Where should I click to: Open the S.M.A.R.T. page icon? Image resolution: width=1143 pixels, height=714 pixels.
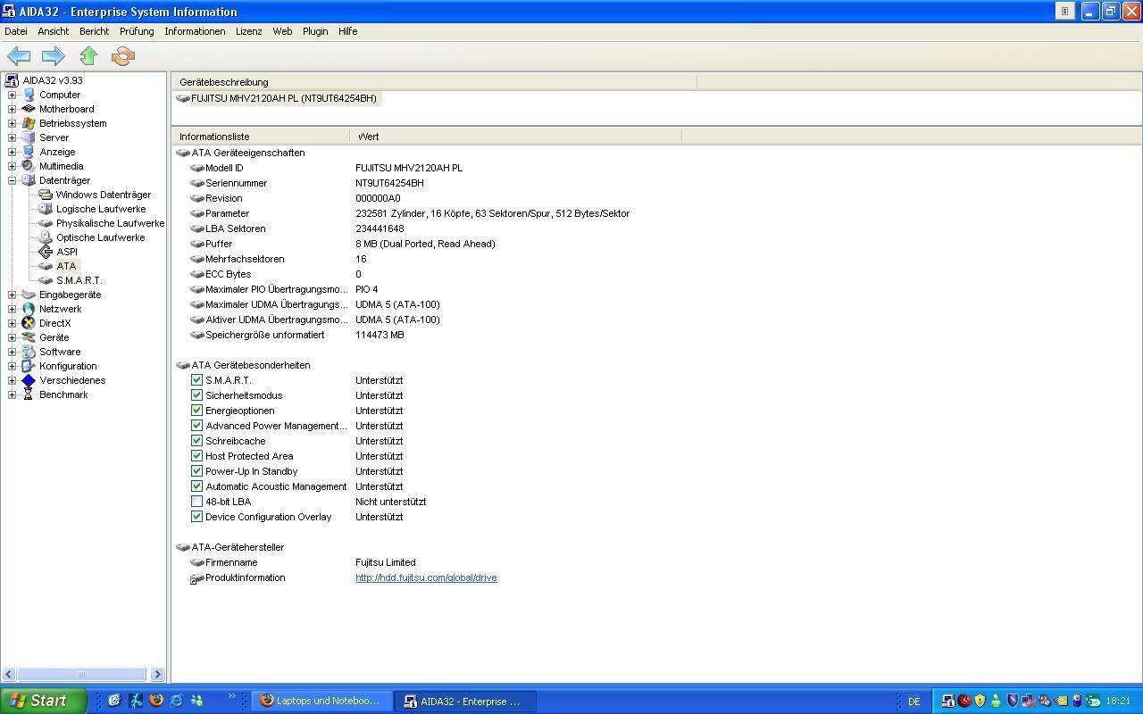click(x=46, y=280)
